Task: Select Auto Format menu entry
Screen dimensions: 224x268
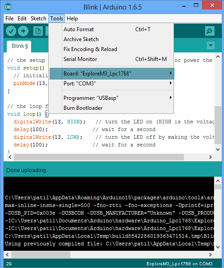Action: click(112, 29)
